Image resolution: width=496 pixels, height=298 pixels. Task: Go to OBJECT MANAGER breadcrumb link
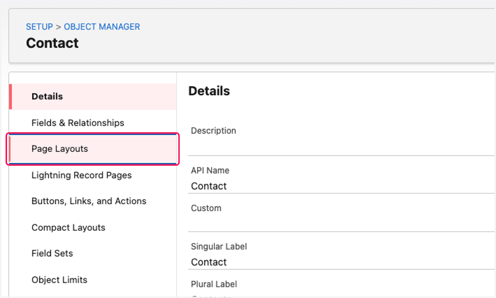point(102,27)
